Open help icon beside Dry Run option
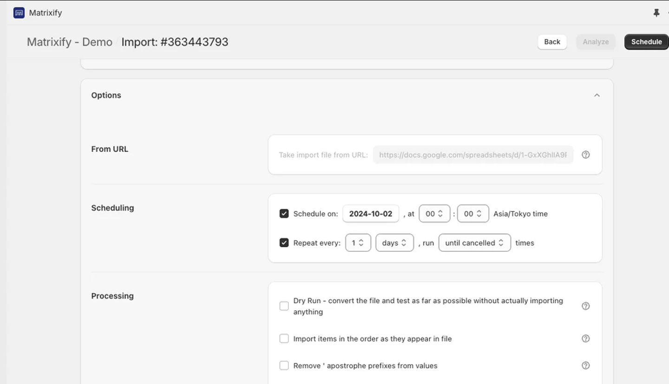Viewport: 669px width, 384px height. coord(586,306)
